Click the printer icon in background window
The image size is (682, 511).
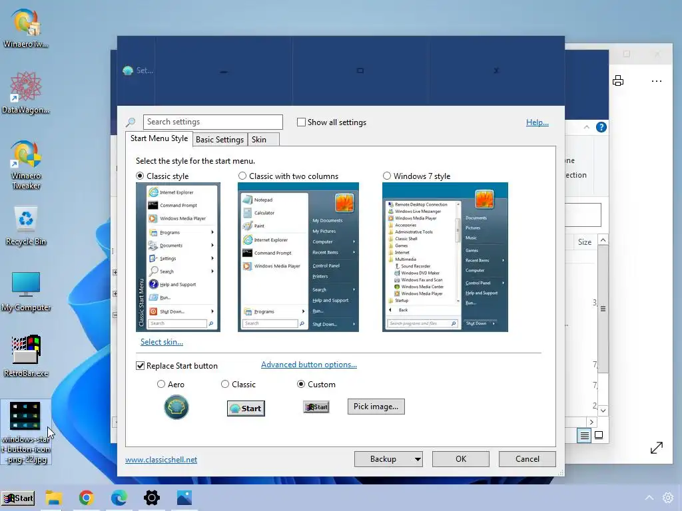point(618,81)
